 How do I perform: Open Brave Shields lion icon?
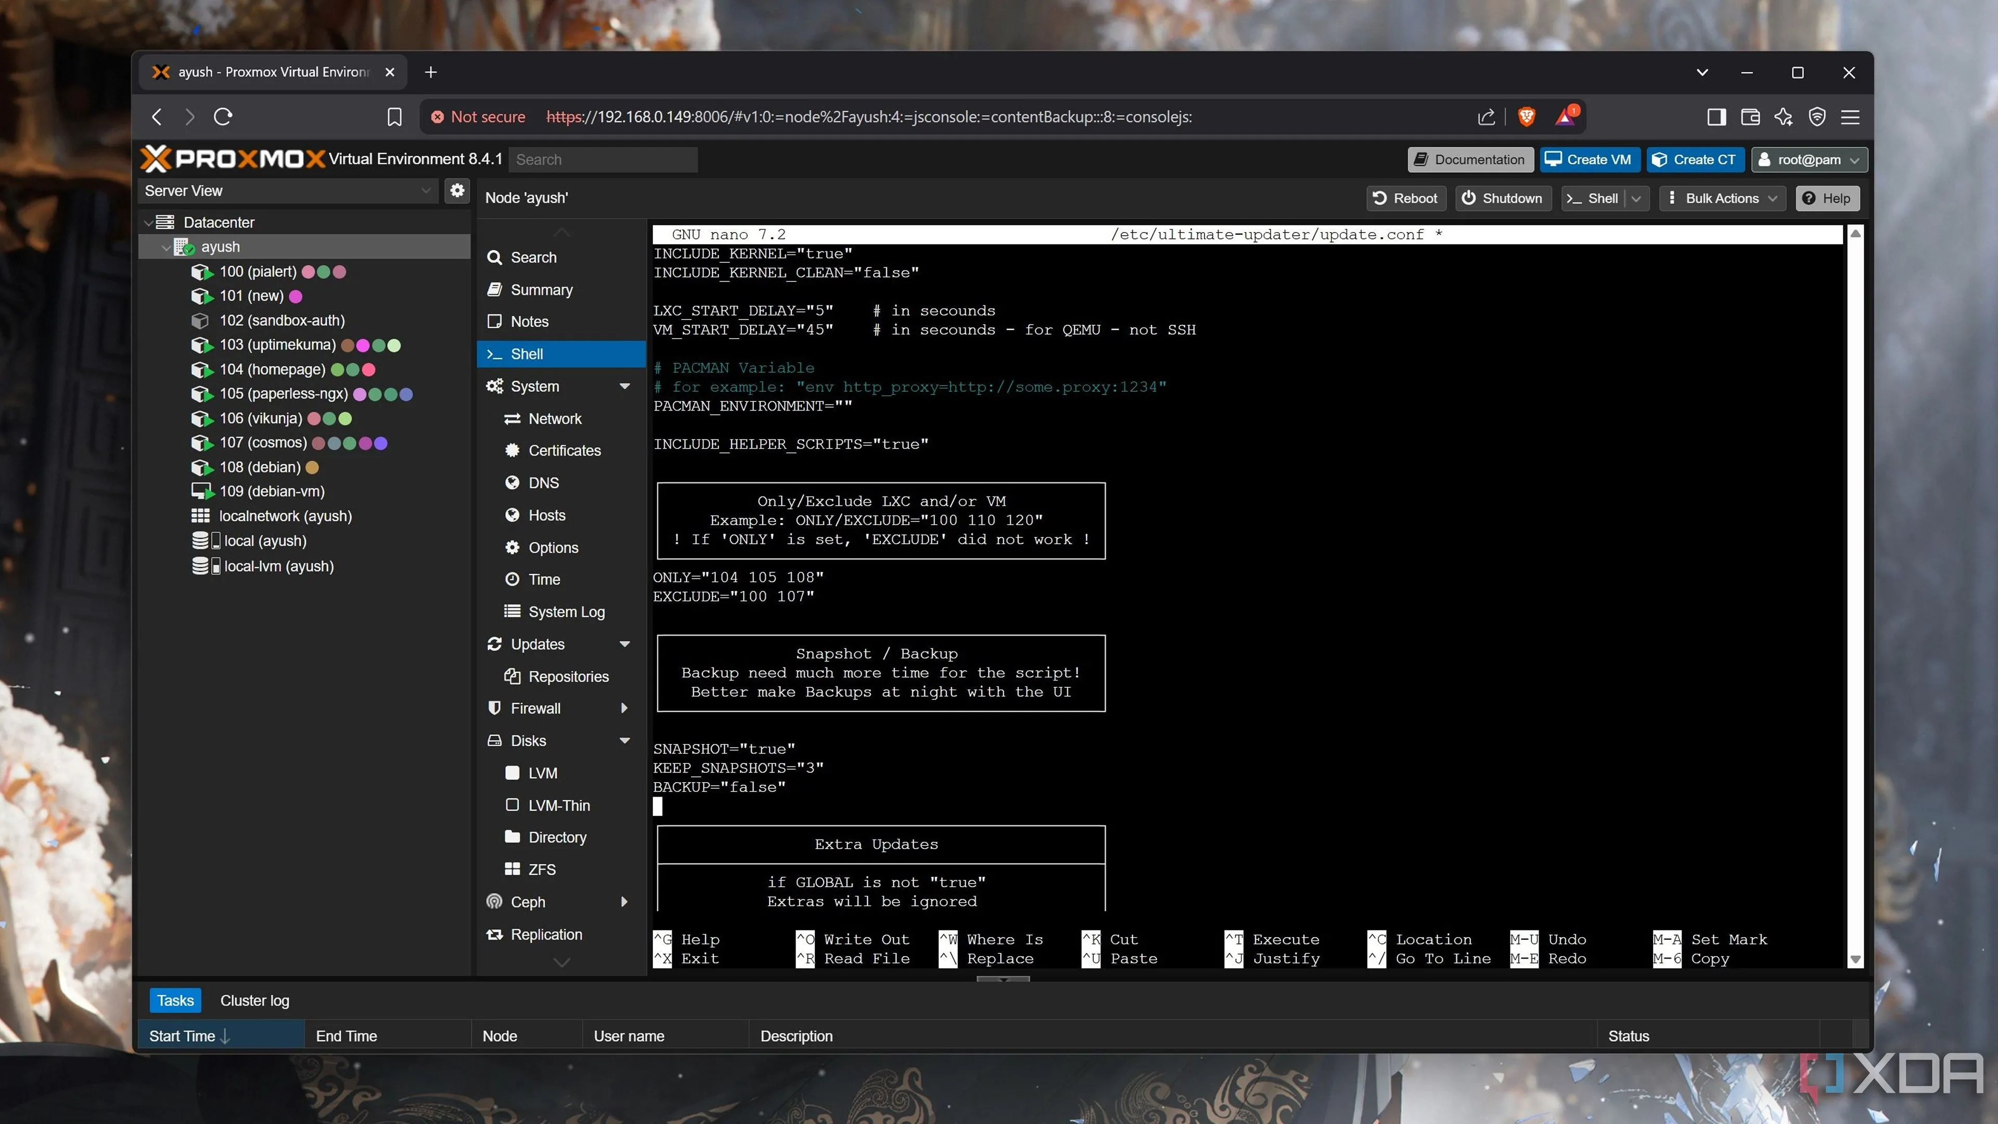1527,117
